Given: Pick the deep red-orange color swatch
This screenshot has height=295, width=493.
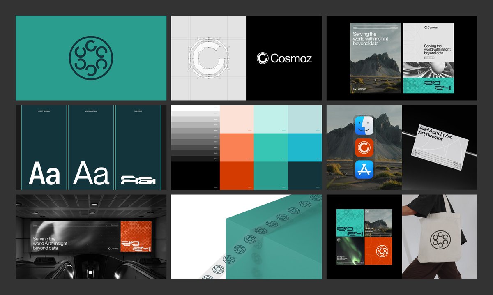Looking at the screenshot, I should 237,175.
